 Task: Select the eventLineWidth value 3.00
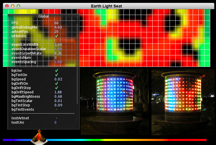(58, 45)
